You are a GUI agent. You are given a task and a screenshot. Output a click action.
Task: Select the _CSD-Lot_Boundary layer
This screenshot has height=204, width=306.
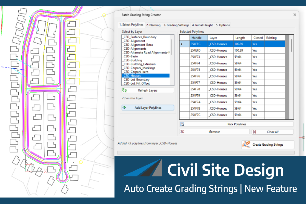136,80
